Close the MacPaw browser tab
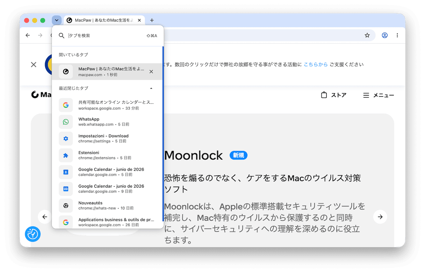Viewport: 425px width, 273px height. [x=139, y=20]
